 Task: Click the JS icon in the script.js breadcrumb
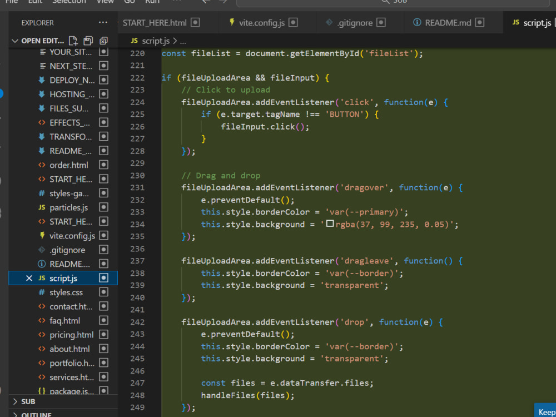pyautogui.click(x=134, y=41)
